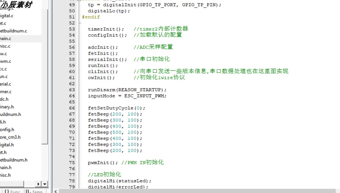Click line number 74 in the gutter
Screen dimensions: 340x193
click(x=72, y=157)
